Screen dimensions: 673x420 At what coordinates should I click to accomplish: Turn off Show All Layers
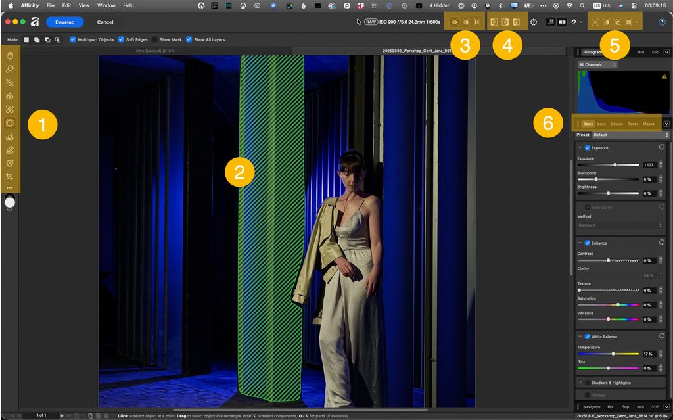[x=189, y=39]
